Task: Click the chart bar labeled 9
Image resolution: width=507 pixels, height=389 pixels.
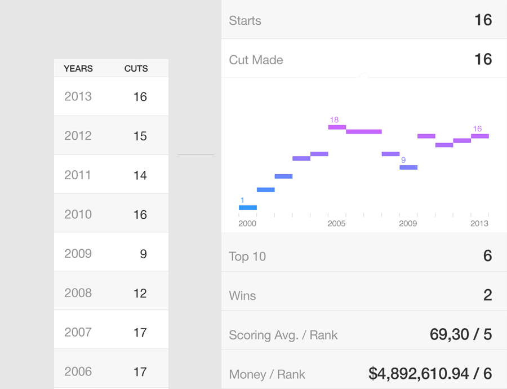Action: [x=408, y=167]
